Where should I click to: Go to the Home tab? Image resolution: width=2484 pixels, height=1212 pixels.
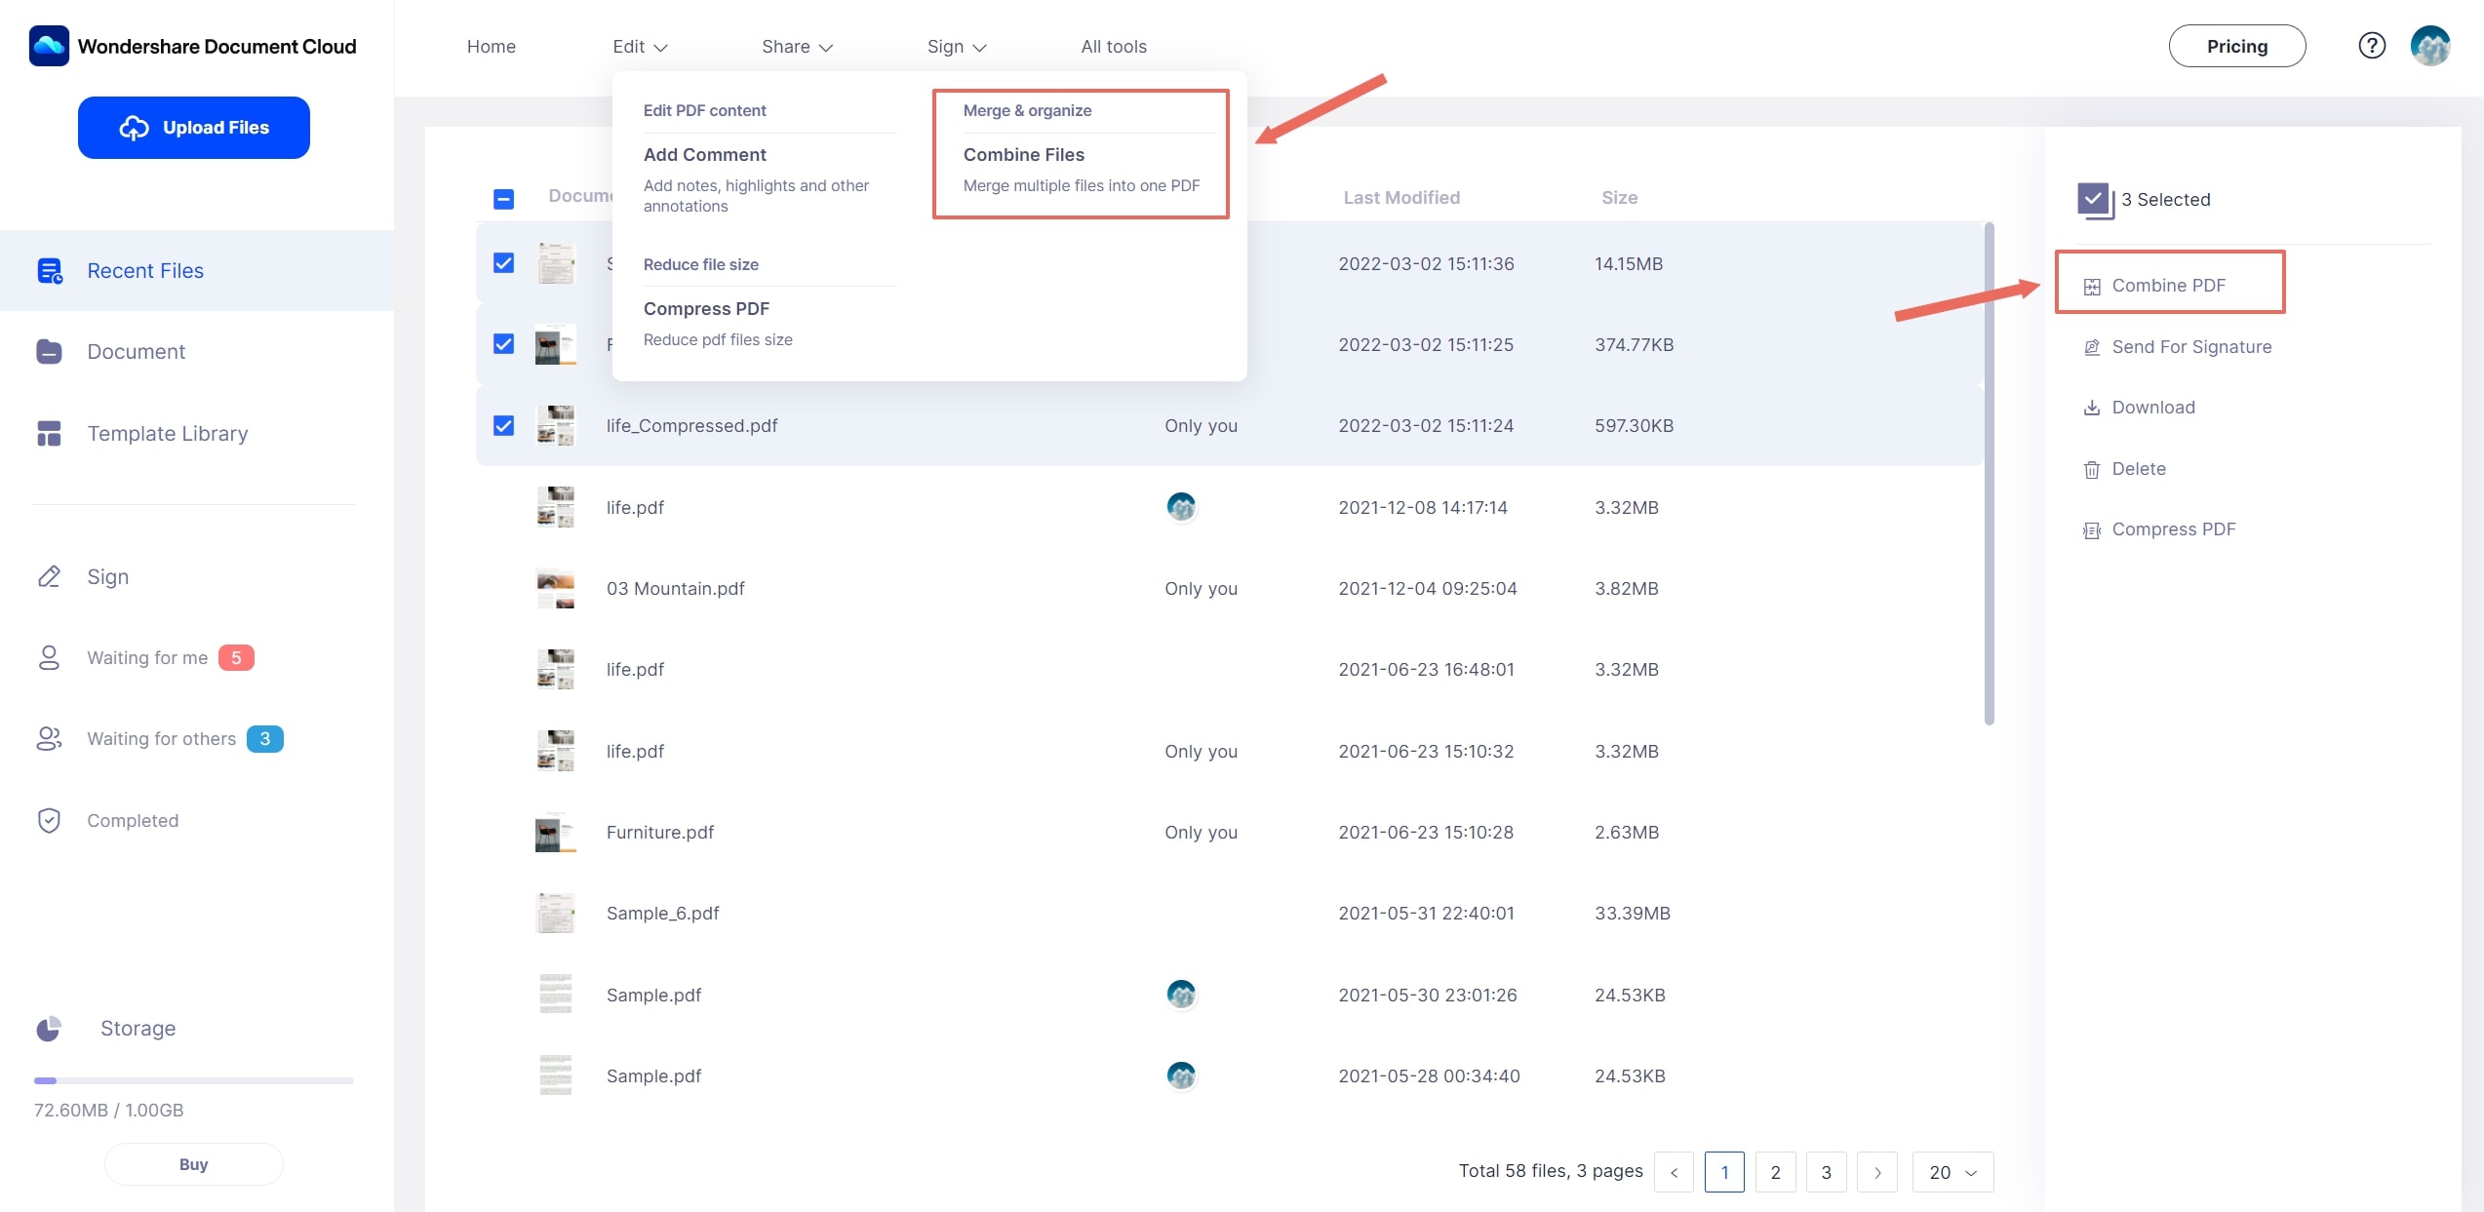pos(491,47)
